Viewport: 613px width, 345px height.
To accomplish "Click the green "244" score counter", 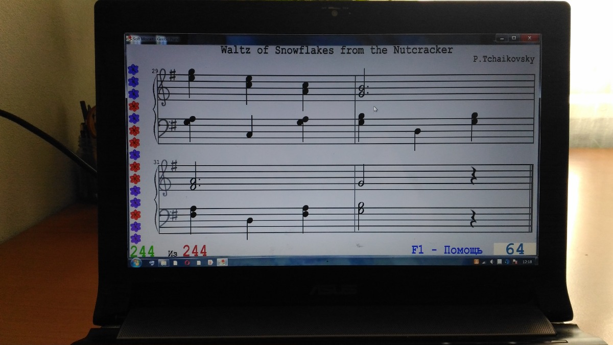I will click(142, 251).
